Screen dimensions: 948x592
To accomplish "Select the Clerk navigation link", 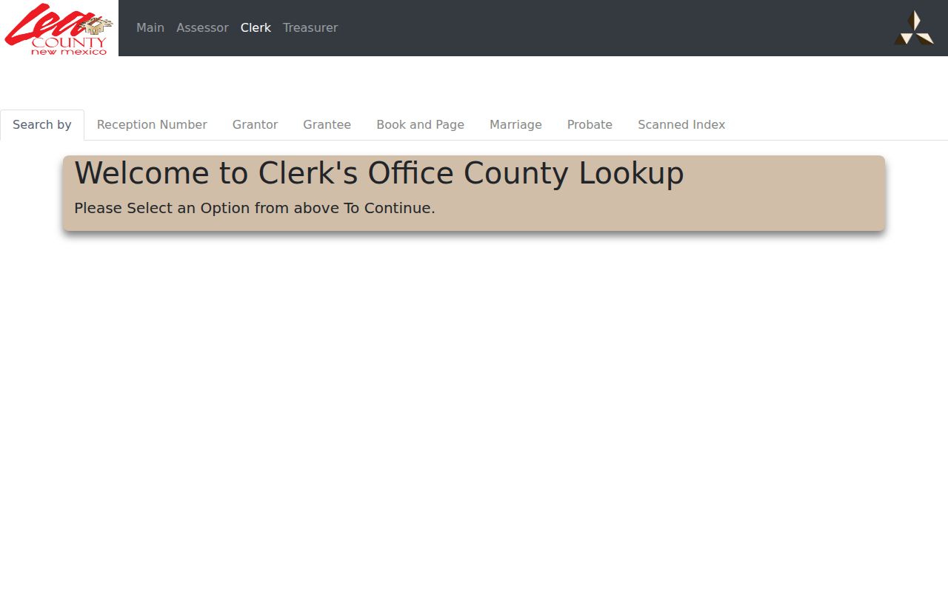I will pyautogui.click(x=256, y=28).
